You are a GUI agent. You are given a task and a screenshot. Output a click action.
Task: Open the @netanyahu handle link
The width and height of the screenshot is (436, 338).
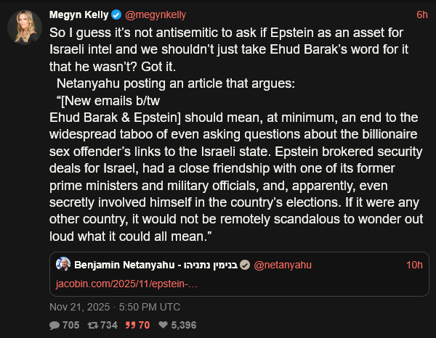[x=284, y=265]
